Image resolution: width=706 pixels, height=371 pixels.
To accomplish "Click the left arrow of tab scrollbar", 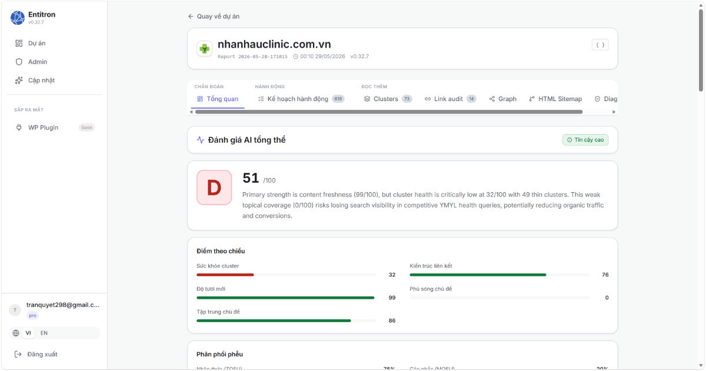I will (191, 112).
